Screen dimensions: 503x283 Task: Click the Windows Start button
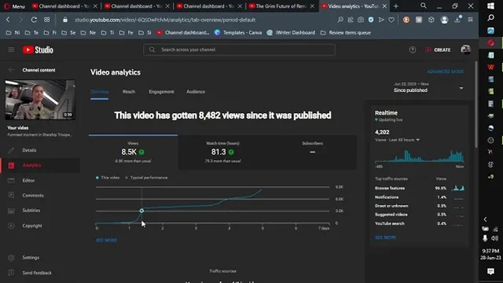(491, 6)
